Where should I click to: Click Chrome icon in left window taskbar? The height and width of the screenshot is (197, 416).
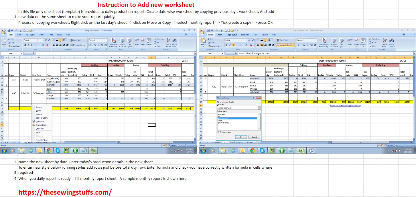click(49, 150)
